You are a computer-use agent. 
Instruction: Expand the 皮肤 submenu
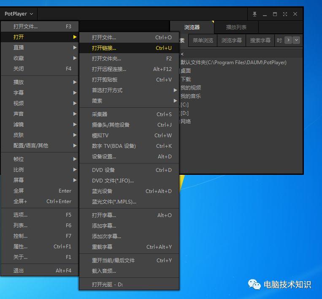40,135
